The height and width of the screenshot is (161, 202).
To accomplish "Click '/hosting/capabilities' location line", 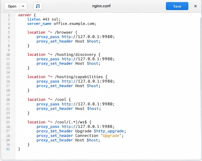I will point(67,77).
